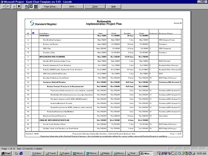Screen dimensions: 208x156
Task: Click the Microsoft Project title bar icon
Action: tap(2, 2)
